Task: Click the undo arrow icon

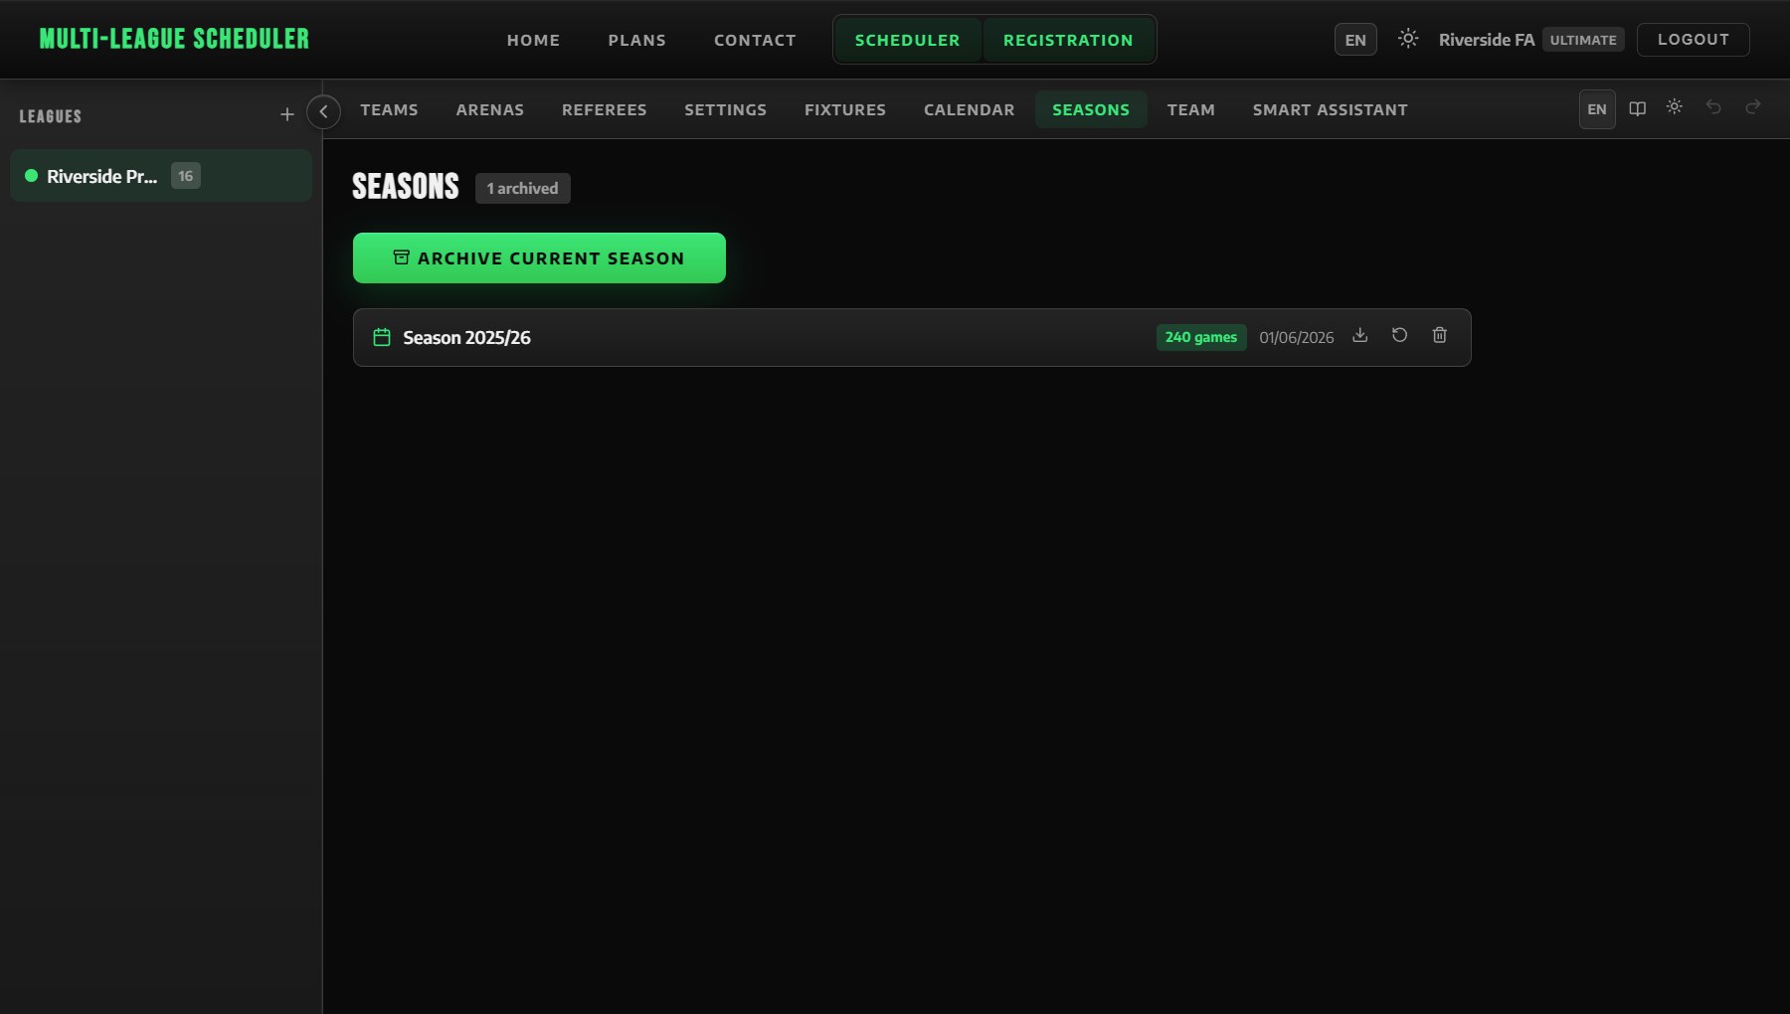Action: point(1713,107)
